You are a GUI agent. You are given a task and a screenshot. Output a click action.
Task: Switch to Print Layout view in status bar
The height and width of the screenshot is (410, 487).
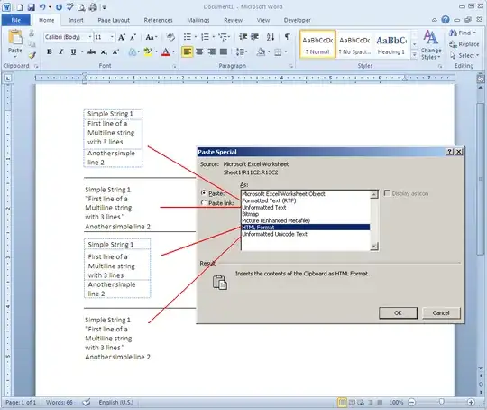(342, 402)
